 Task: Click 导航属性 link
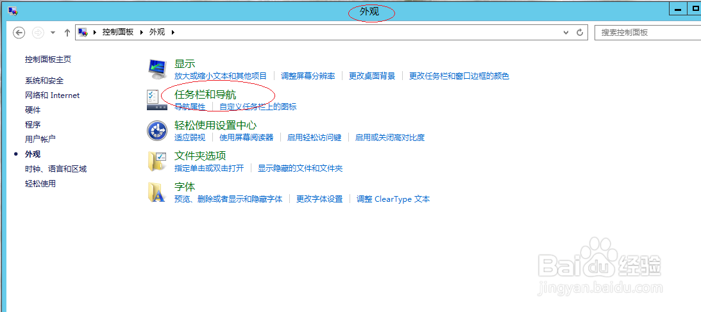tap(190, 107)
